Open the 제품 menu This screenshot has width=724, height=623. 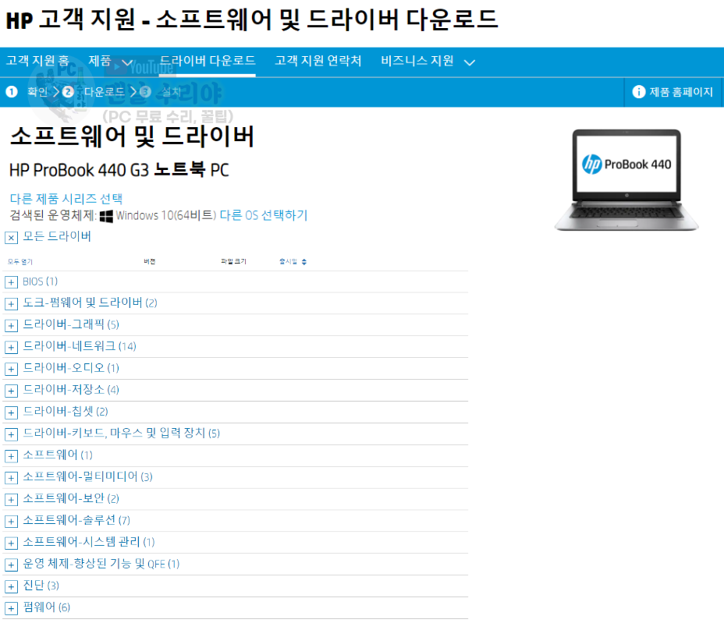click(100, 61)
